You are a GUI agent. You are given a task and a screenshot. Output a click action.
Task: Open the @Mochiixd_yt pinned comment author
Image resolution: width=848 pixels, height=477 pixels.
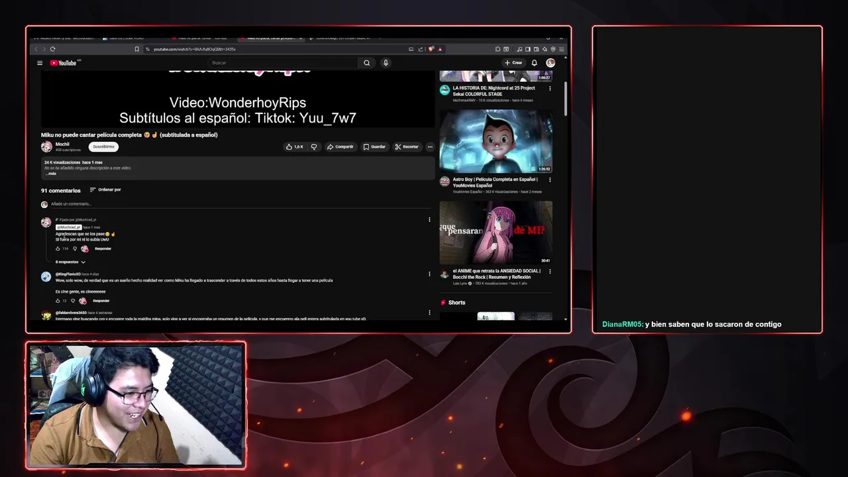click(69, 227)
